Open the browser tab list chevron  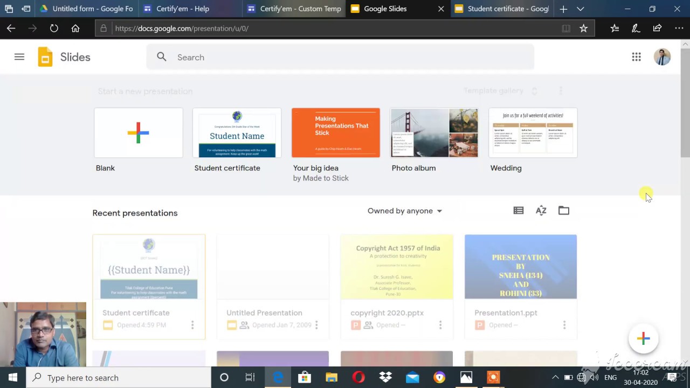click(580, 9)
